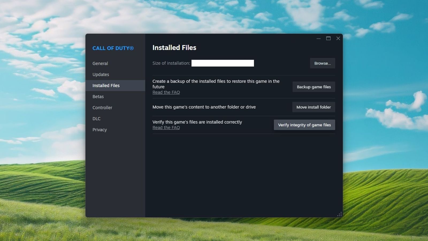This screenshot has width=428, height=241.
Task: Open the Betas section
Action: click(98, 96)
